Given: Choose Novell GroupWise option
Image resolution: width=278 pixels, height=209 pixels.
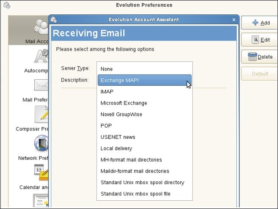Looking at the screenshot, I should [145, 115].
